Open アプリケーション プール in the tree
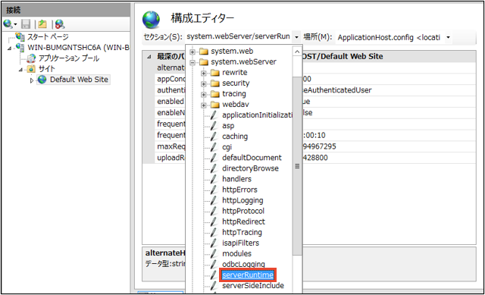Image resolution: width=485 pixels, height=295 pixels. (69, 58)
